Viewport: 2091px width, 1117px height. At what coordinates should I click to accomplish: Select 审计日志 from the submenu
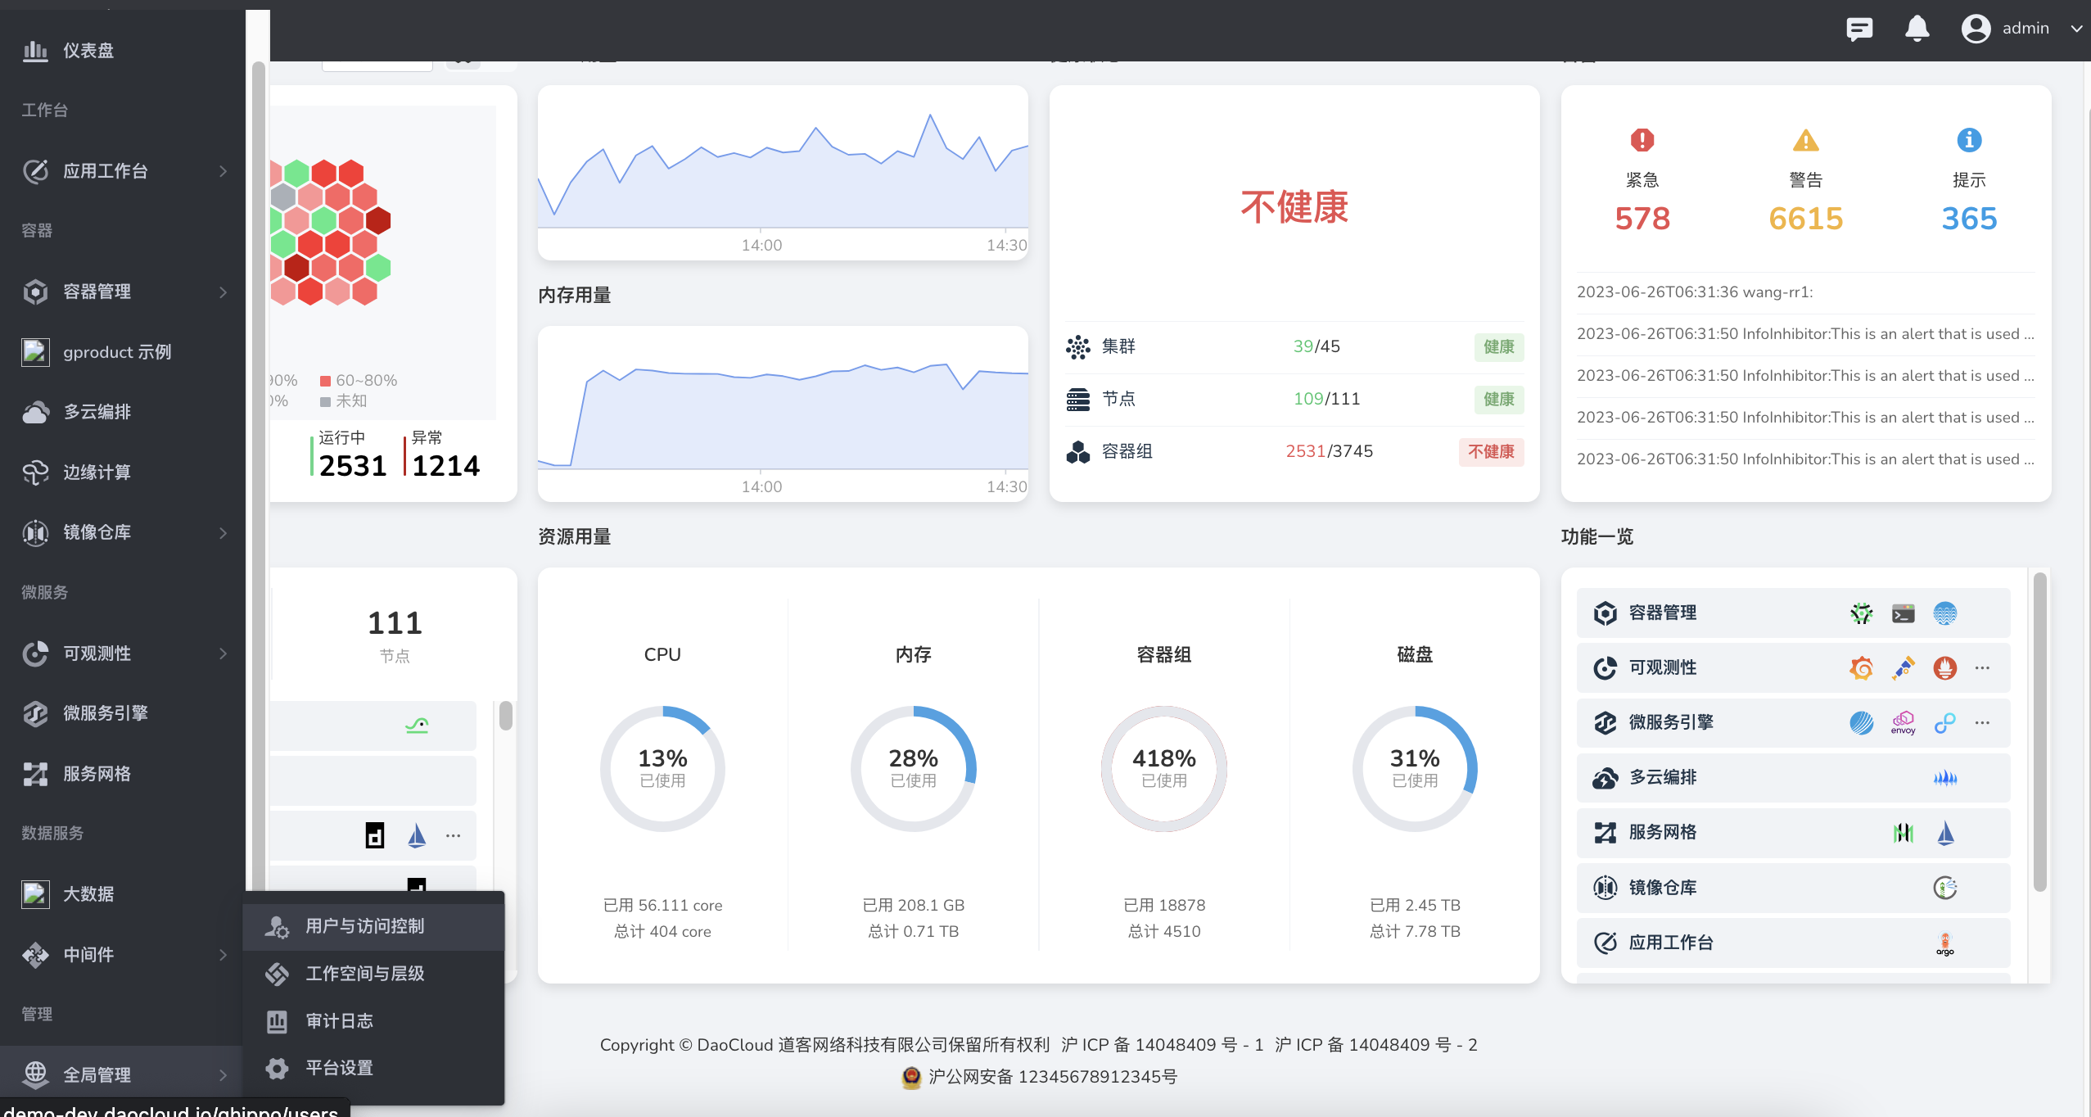point(373,1021)
